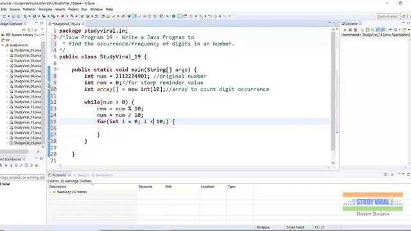Click the Open Type icon in the toolbar
The height and width of the screenshot is (231, 411).
point(103,16)
